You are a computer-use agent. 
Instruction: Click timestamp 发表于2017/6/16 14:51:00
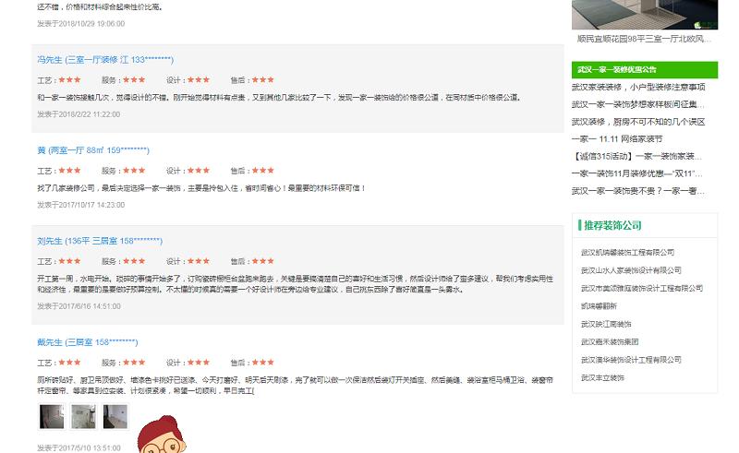point(79,306)
